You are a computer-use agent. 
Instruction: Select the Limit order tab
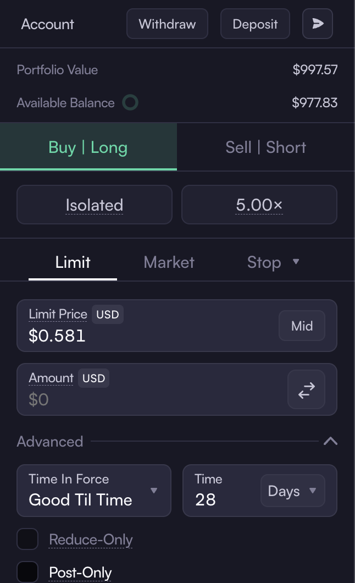pyautogui.click(x=73, y=262)
